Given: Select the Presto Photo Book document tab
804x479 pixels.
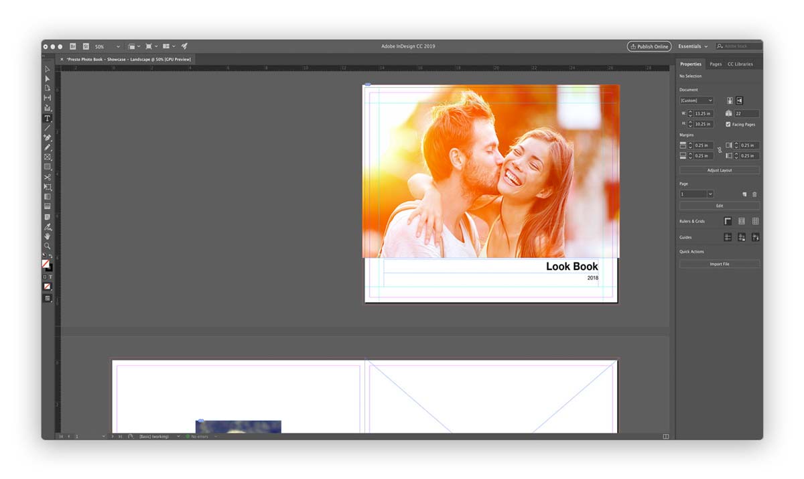Looking at the screenshot, I should pyautogui.click(x=129, y=59).
